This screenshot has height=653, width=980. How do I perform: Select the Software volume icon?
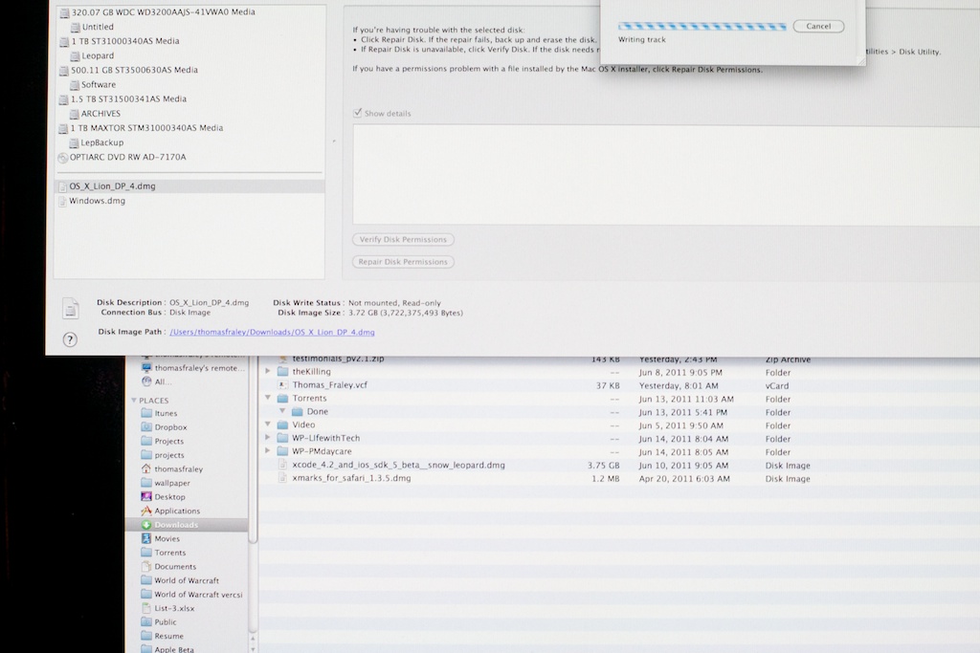point(75,85)
